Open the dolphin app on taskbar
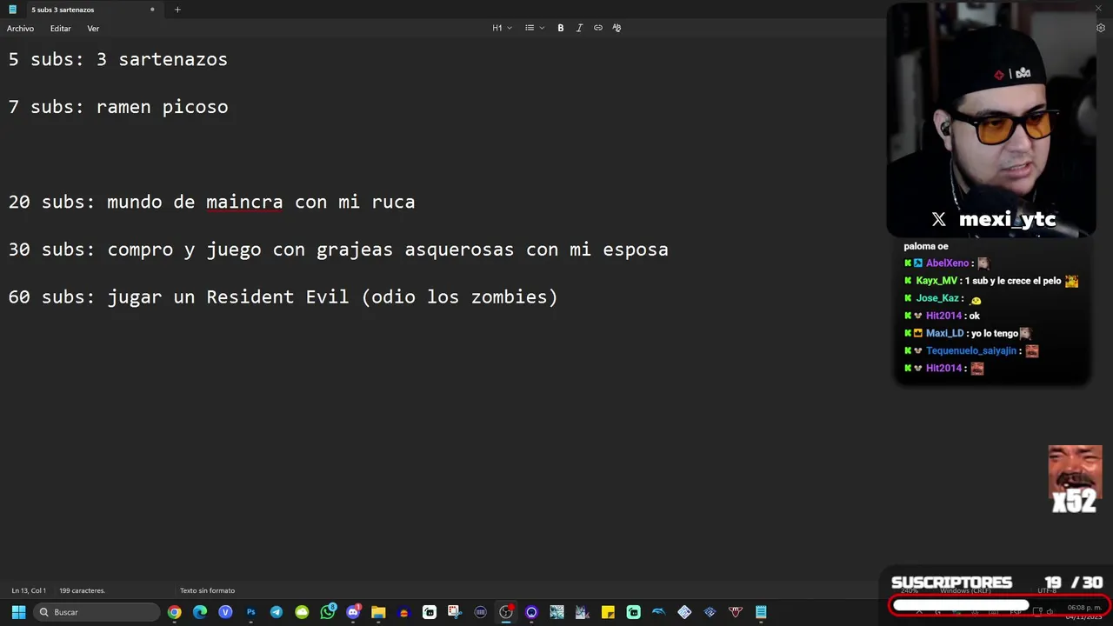This screenshot has width=1113, height=626. 659,612
